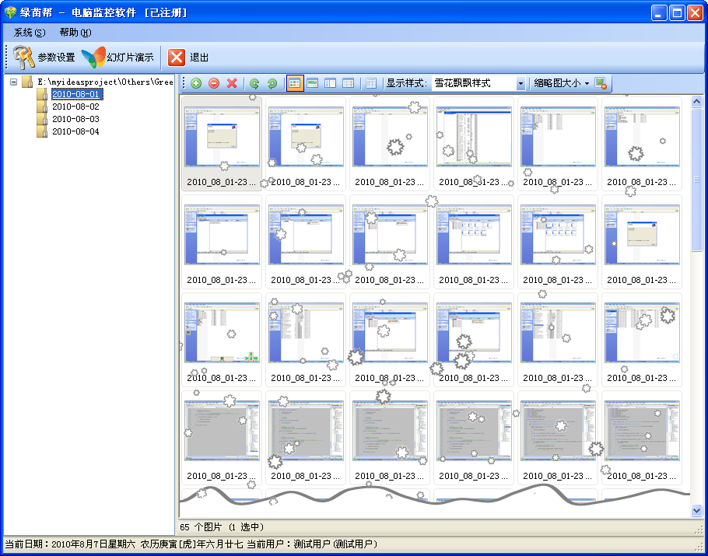Rotate image clockwise with green arrow icon
This screenshot has height=556, width=708.
(x=272, y=83)
